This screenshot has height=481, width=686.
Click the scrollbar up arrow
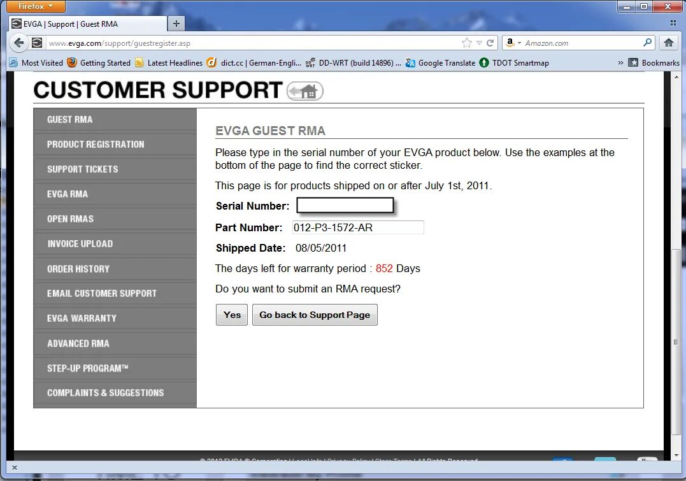pyautogui.click(x=676, y=76)
